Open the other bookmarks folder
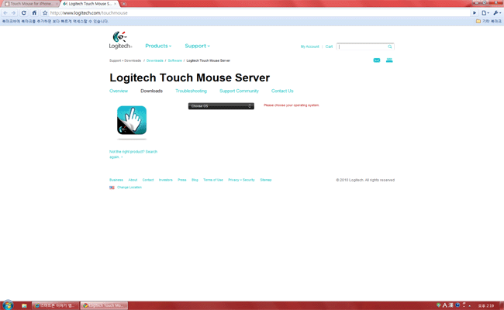This screenshot has height=310, width=504. tap(488, 21)
